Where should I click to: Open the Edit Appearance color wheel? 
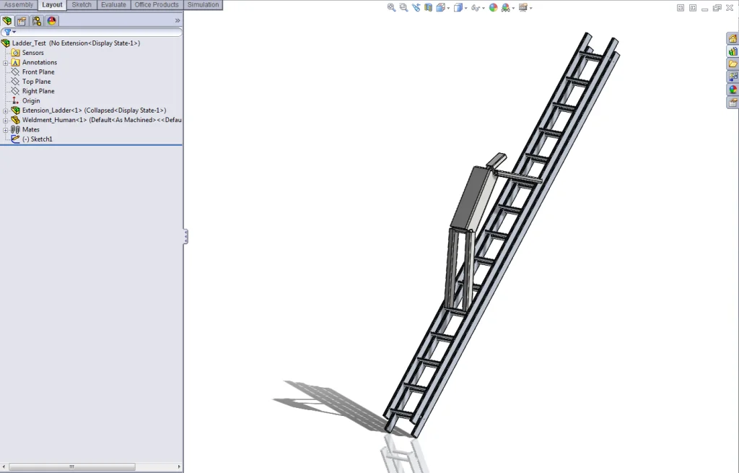coord(494,7)
